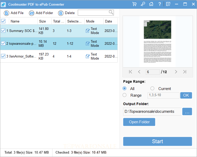The width and height of the screenshot is (197, 157).
Task: Click the Add File button
Action: point(14,13)
